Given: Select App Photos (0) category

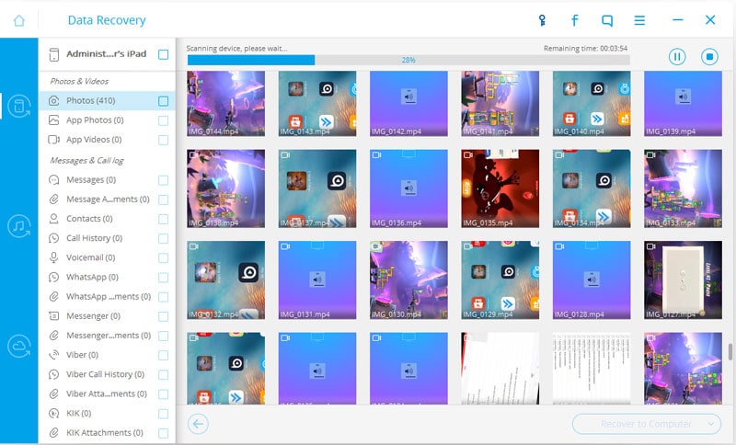Looking at the screenshot, I should [107, 120].
